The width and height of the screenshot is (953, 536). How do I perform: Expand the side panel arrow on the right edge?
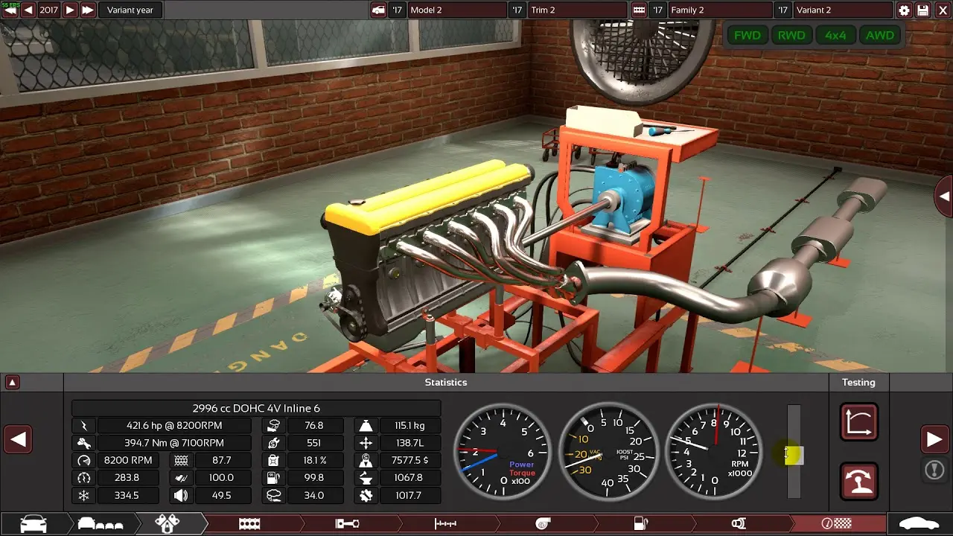pyautogui.click(x=944, y=197)
